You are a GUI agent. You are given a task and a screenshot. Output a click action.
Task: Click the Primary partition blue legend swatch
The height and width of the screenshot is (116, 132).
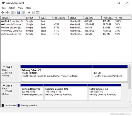[x=19, y=106]
